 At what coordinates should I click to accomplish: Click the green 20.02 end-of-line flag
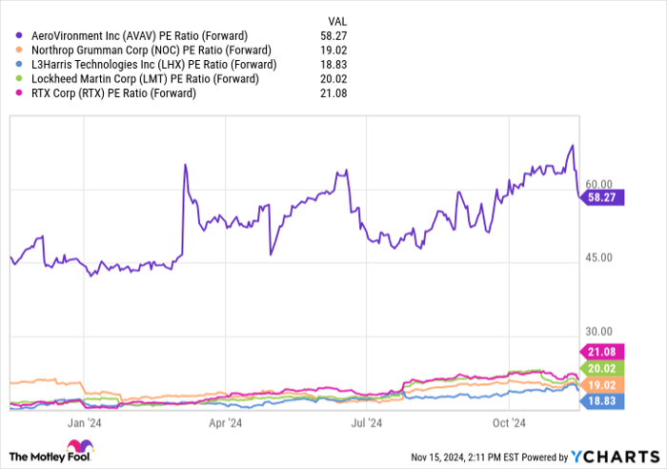coord(602,369)
